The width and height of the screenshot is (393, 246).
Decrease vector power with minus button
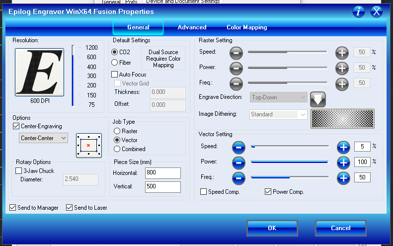pos(238,163)
